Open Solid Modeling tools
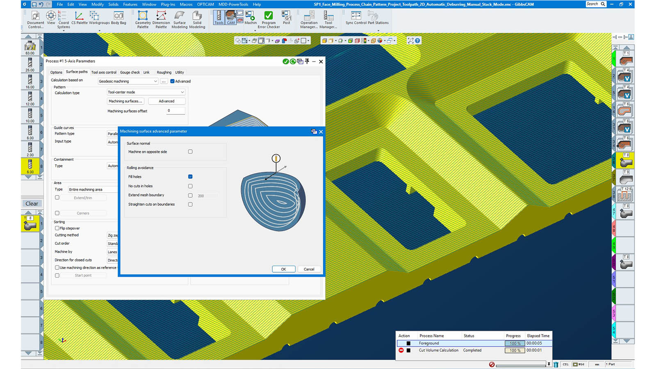Viewport: 656px width, 369px height. (x=197, y=19)
